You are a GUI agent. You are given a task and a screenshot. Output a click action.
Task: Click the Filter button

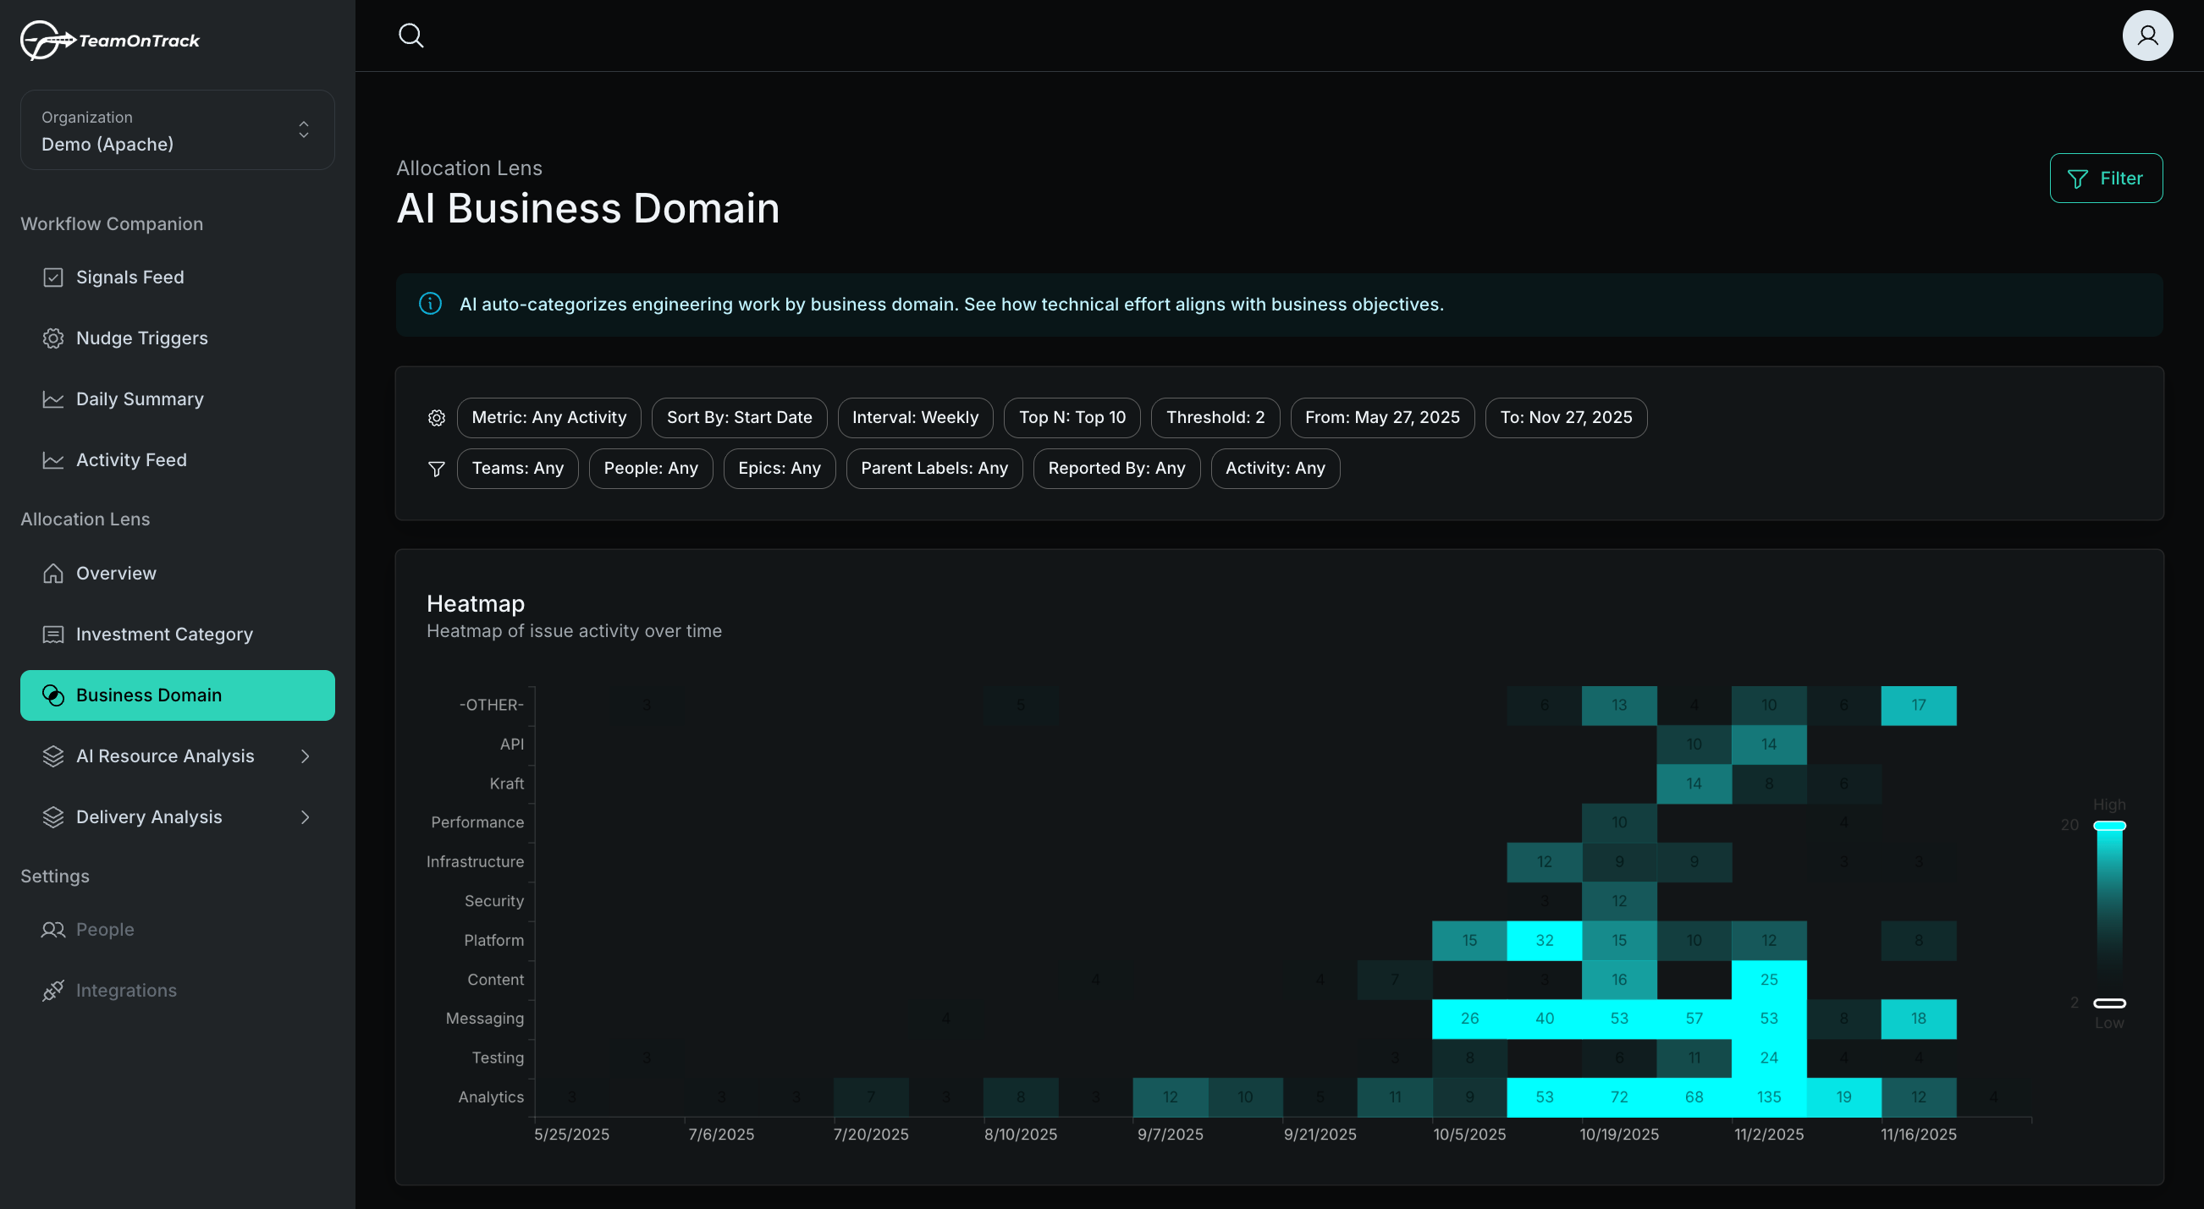click(2107, 177)
